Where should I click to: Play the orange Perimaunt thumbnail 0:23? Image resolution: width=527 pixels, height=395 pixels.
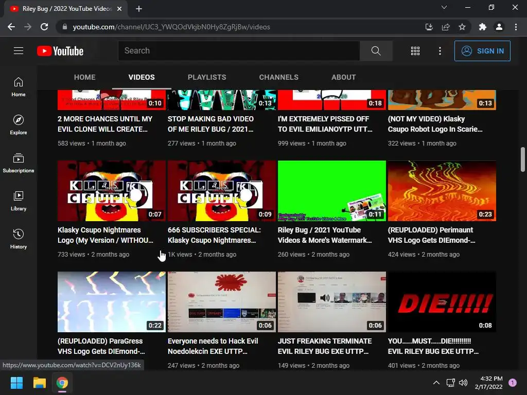click(x=442, y=191)
